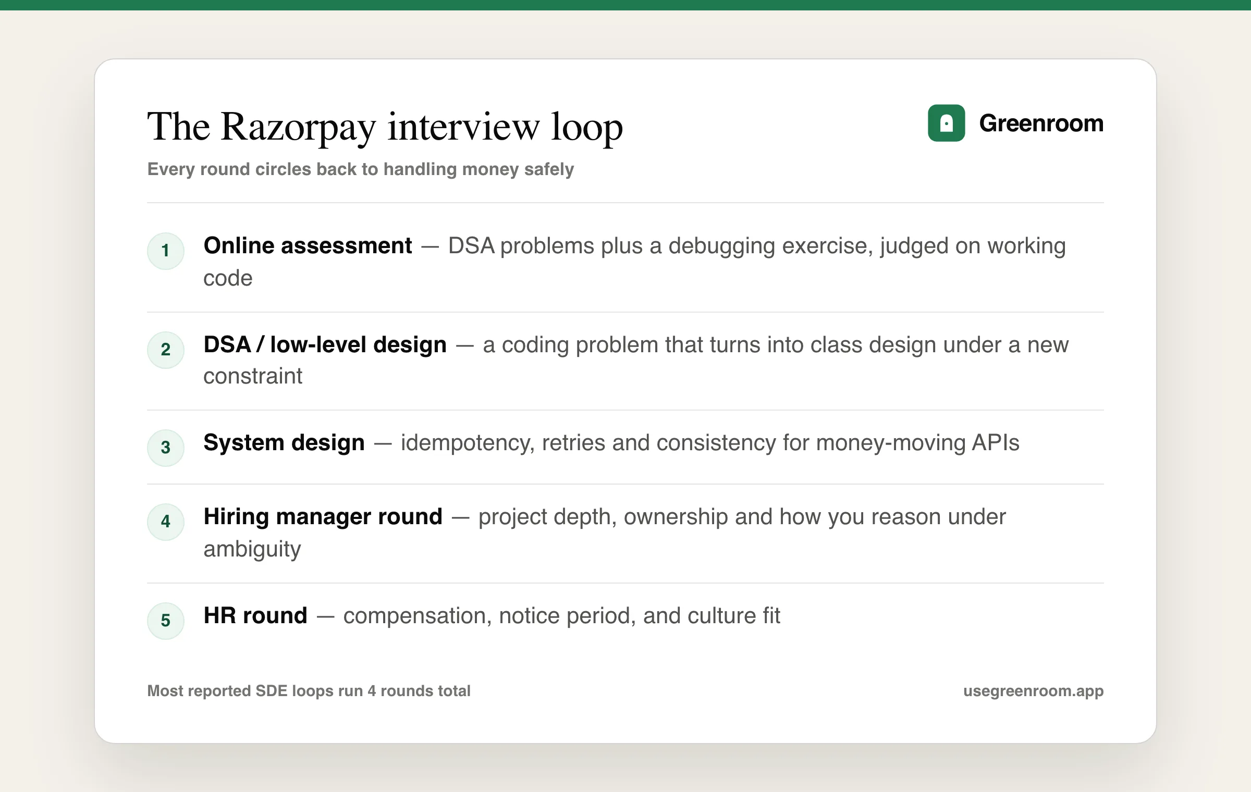Click the "DSA / low-level design" heading
1251x792 pixels.
(325, 344)
